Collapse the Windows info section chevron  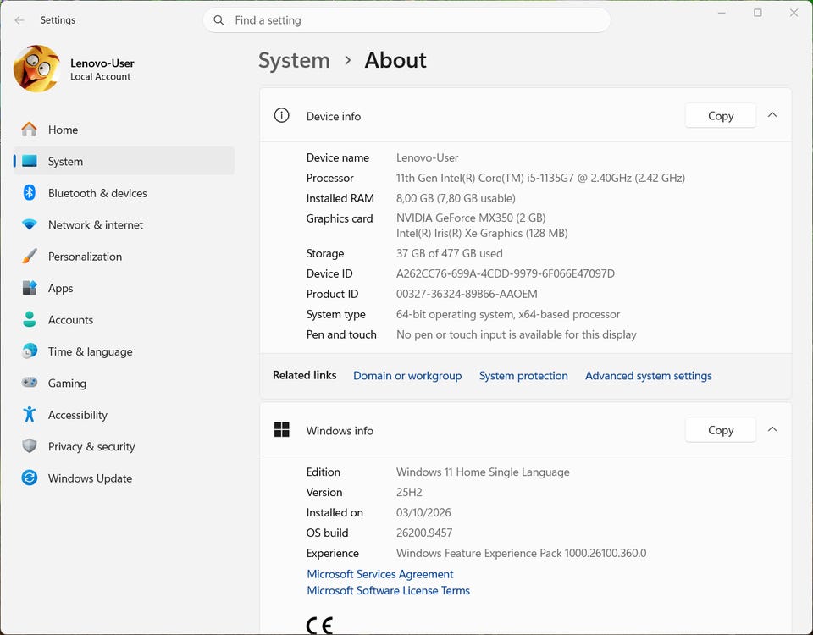[772, 429]
